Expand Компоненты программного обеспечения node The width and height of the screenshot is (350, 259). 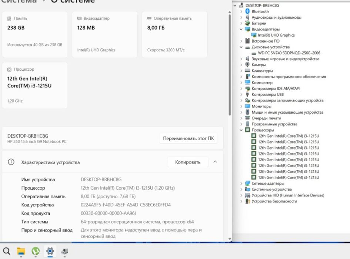241,77
